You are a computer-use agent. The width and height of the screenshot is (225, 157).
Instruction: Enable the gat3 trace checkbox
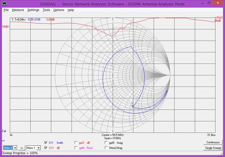coord(76,143)
